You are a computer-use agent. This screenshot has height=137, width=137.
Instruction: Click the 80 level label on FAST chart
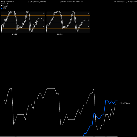coord(44,13)
